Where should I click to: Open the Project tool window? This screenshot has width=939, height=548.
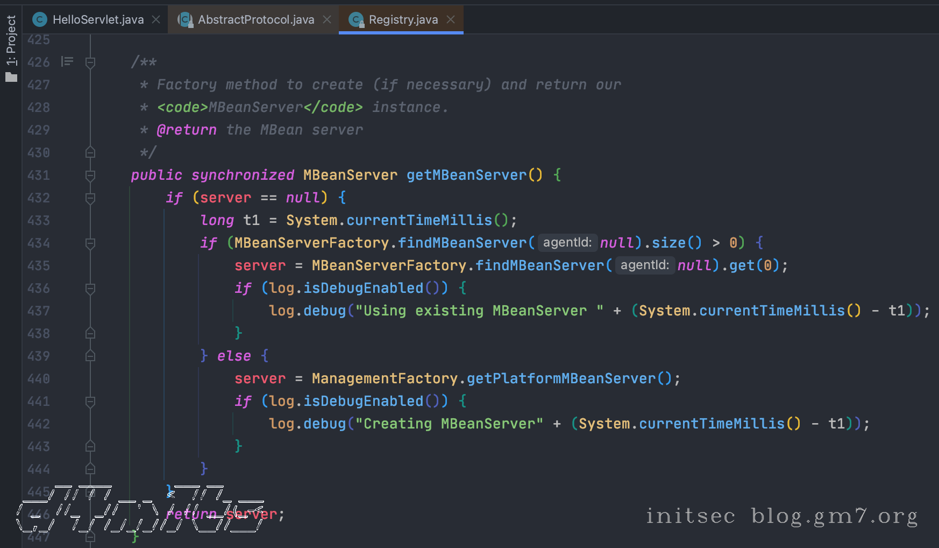click(11, 48)
